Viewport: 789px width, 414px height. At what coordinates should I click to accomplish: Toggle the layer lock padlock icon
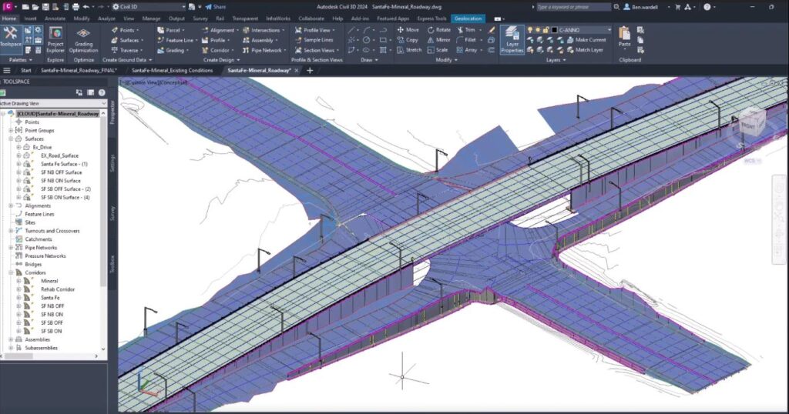(x=545, y=30)
